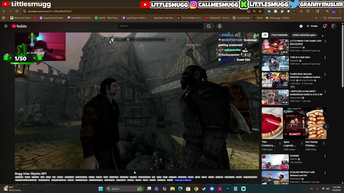Open options for THIS IS A BAD IDEA
The height and width of the screenshot is (193, 344).
click(x=325, y=58)
